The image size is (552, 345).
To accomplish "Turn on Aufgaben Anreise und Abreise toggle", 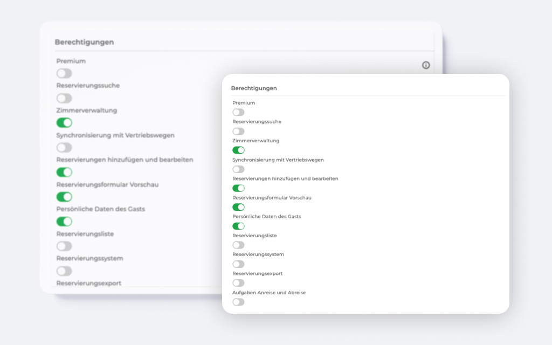I will pos(238,302).
